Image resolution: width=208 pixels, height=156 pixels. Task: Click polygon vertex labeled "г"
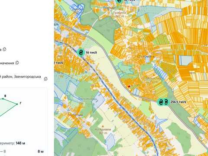pos(17,104)
